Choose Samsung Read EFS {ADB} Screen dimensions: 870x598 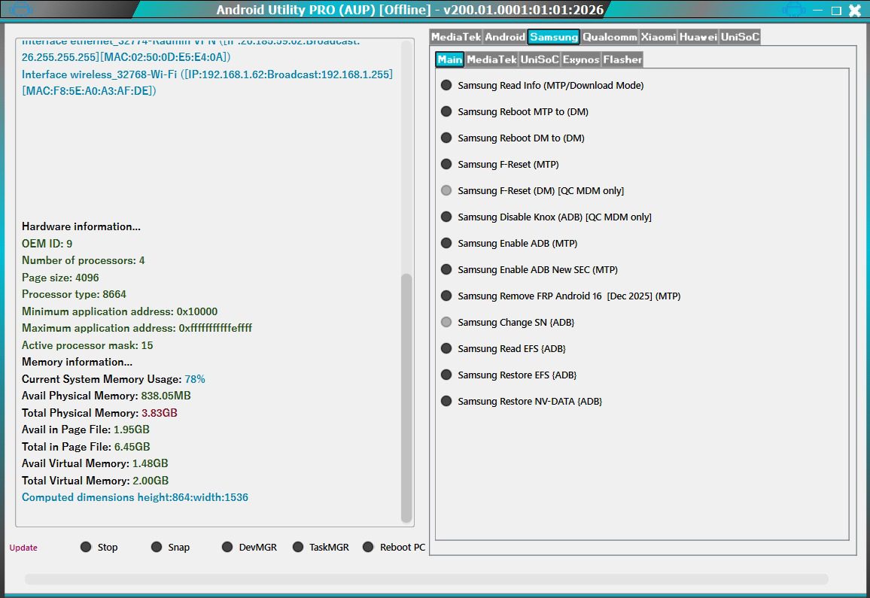pos(503,349)
